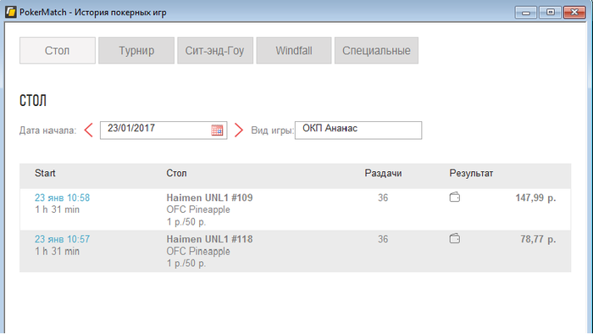Click hands count 36 in #118 row
The image size is (593, 334).
click(x=383, y=239)
